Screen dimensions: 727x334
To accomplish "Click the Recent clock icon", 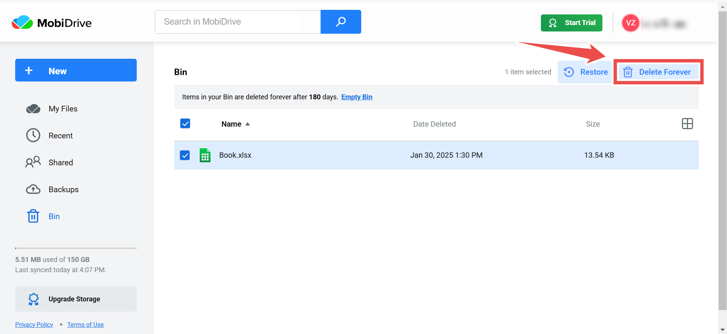I will click(33, 135).
